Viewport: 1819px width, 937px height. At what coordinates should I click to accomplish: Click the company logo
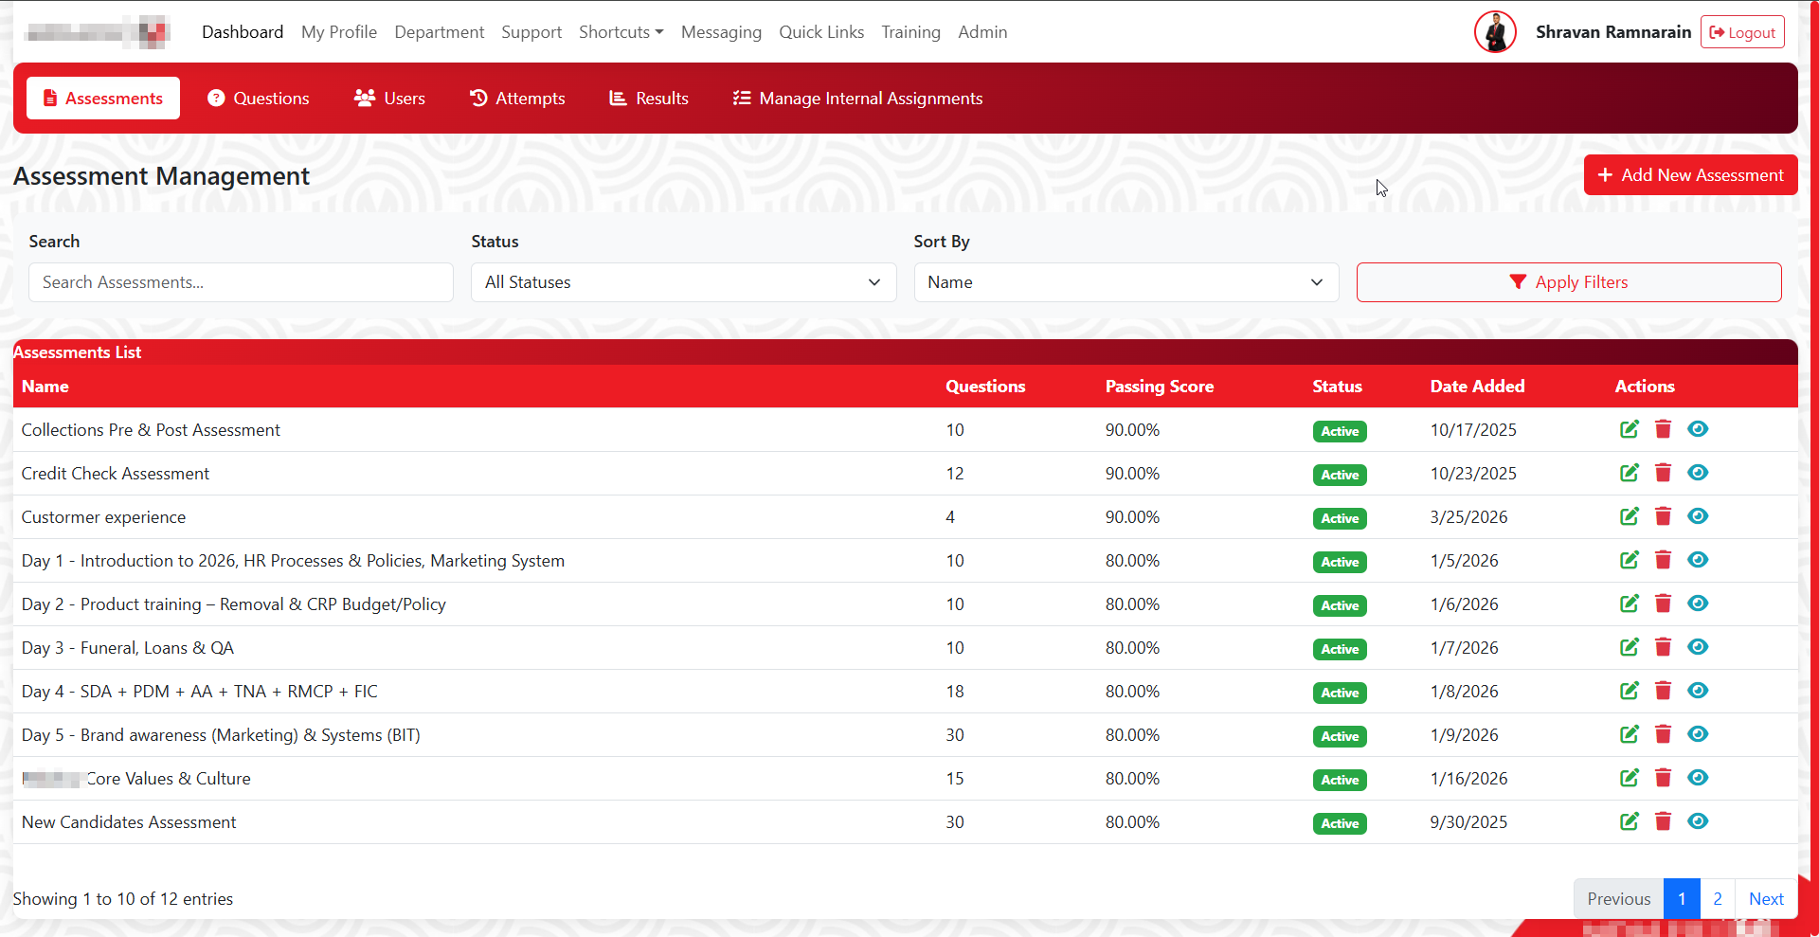point(98,32)
